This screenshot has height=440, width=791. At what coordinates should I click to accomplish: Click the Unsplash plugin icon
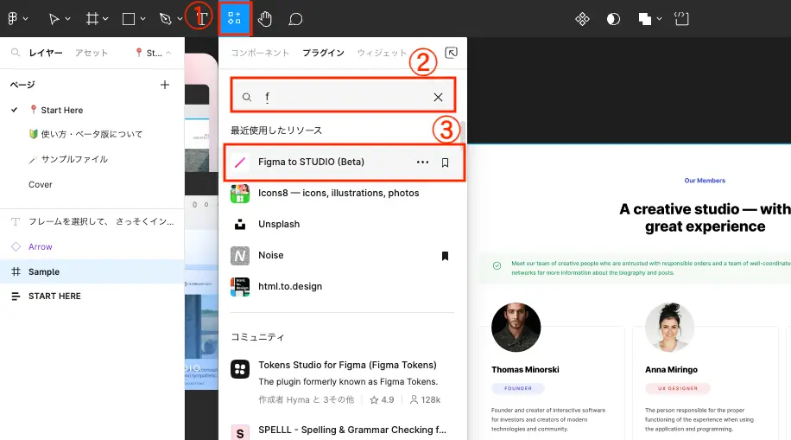(240, 224)
